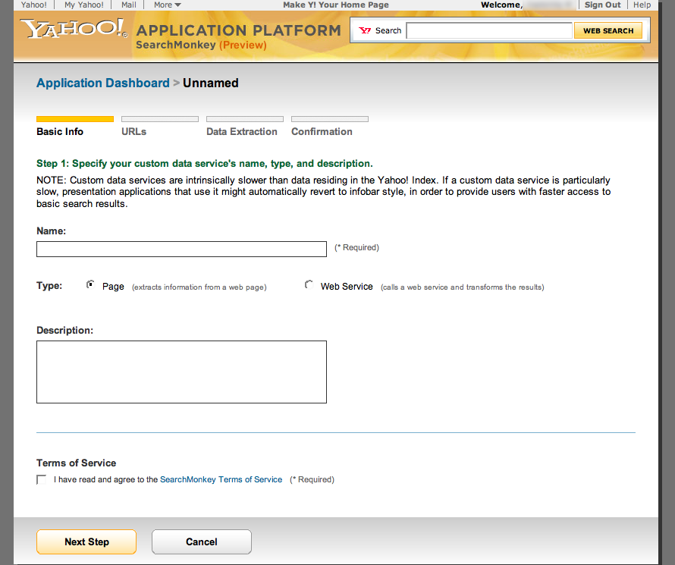This screenshot has height=565, width=675.
Task: Click the Step 1 heading text
Action: [x=205, y=164]
